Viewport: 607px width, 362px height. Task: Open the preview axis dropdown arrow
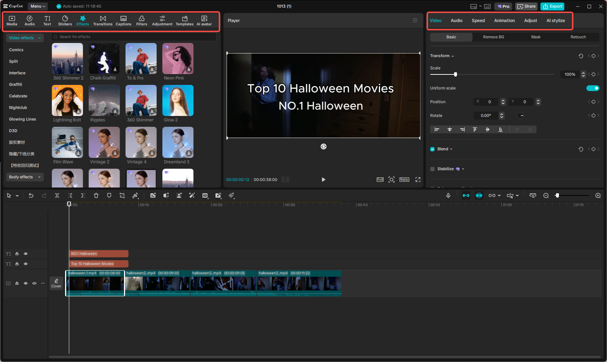tap(517, 195)
